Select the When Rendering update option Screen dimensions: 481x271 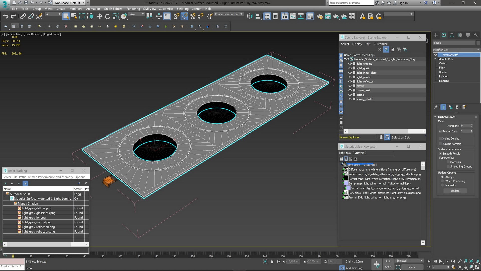coord(442,181)
